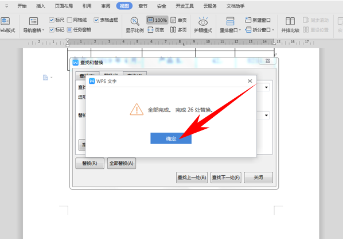Activate the 护眼模式 eye protection icon
This screenshot has height=239, width=343.
(203, 21)
